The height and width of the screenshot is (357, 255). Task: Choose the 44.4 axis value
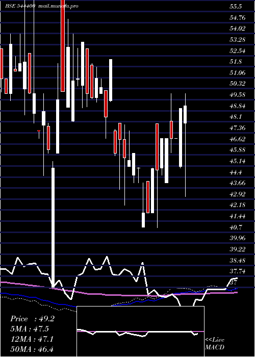[236, 172]
